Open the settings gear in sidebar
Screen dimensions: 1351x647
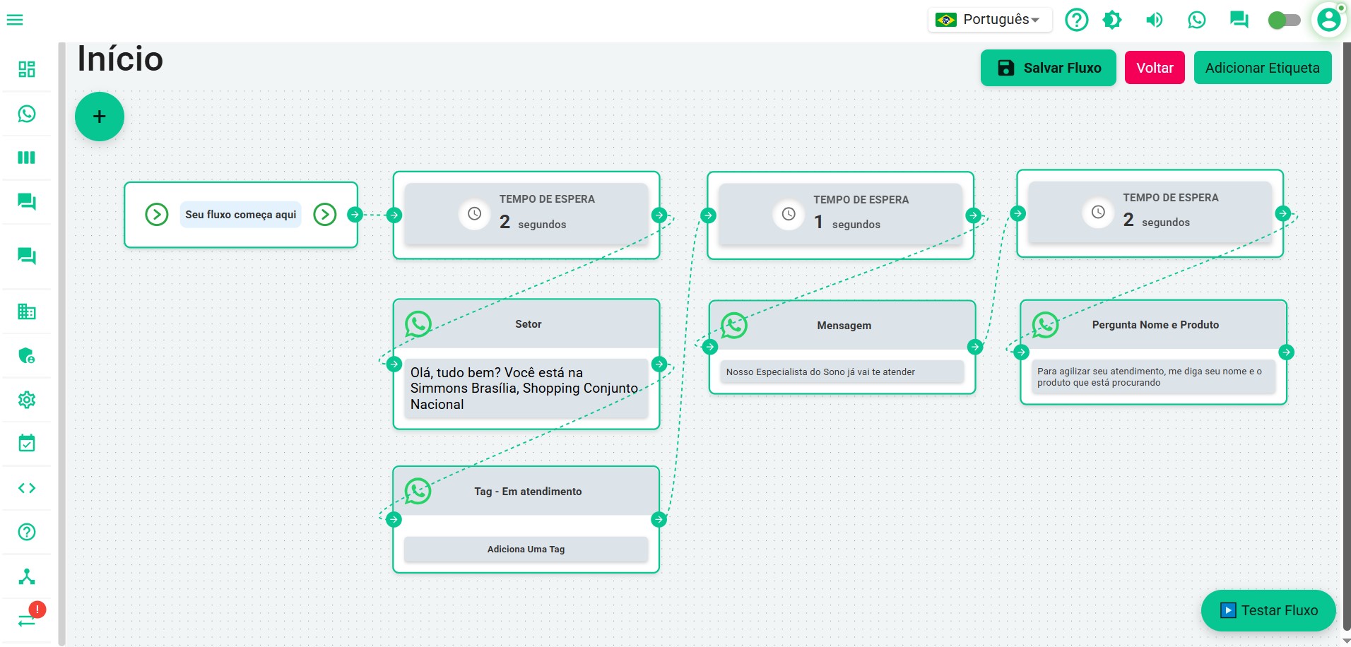tap(27, 400)
